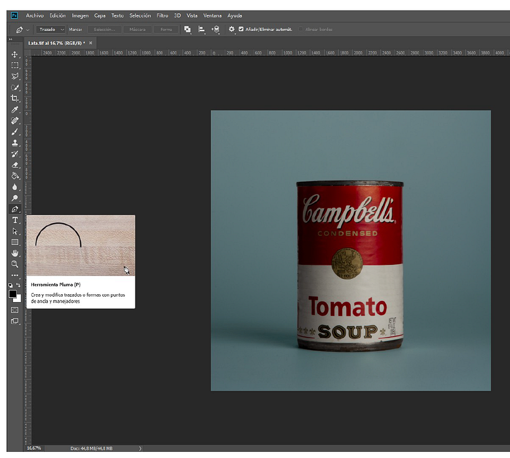
Task: Select the Polygonal Lasso tool
Action: [x=15, y=76]
